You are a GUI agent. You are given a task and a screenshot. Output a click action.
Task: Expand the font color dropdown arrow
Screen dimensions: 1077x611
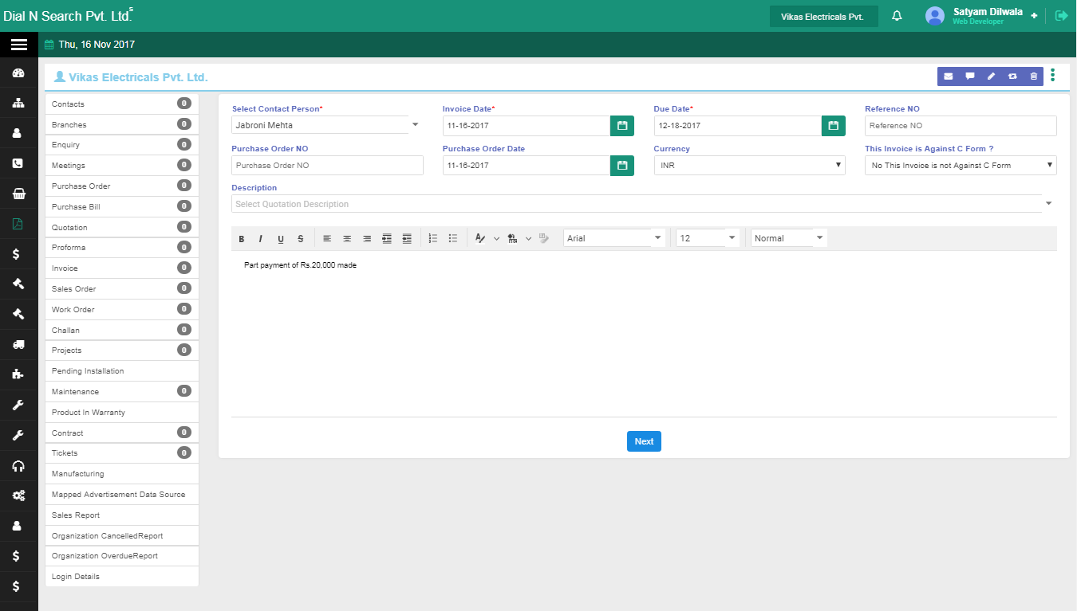pyautogui.click(x=496, y=238)
